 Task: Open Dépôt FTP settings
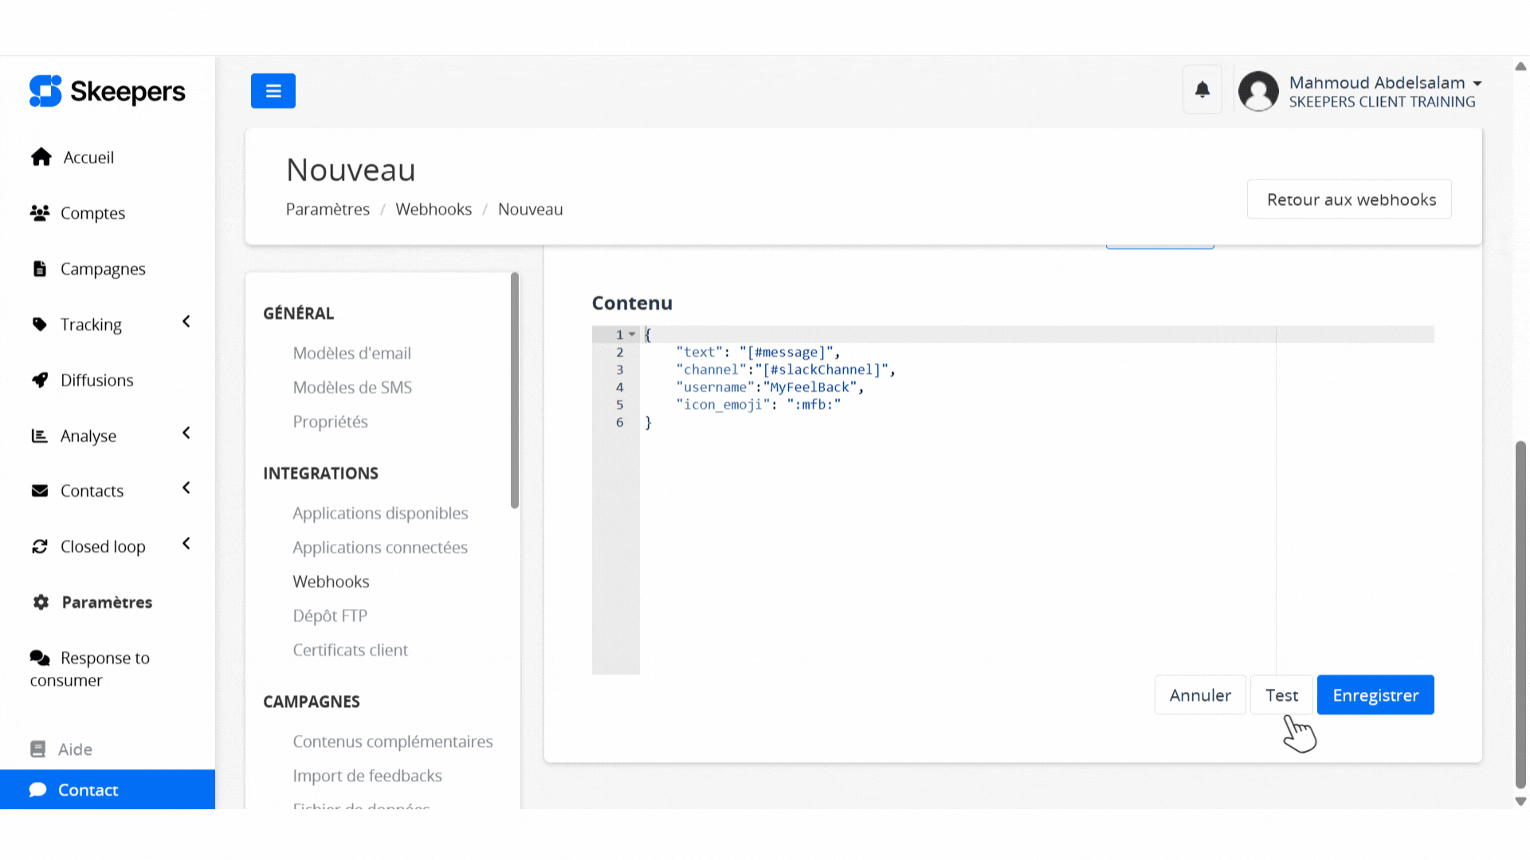[330, 616]
